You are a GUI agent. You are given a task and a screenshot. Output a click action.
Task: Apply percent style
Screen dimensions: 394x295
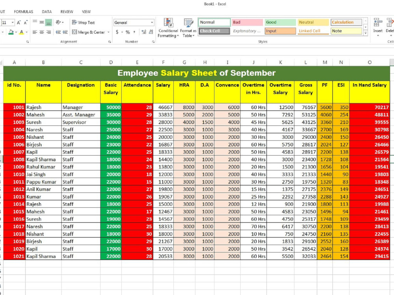pyautogui.click(x=128, y=32)
